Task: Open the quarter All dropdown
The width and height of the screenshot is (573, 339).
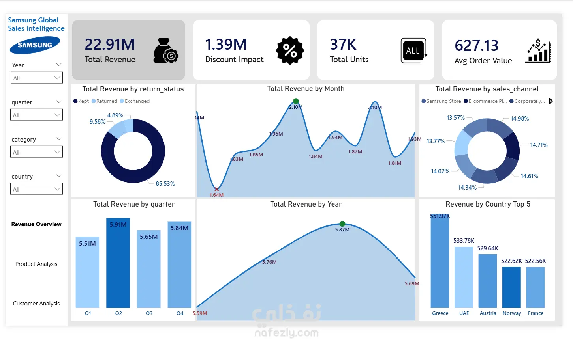Action: point(37,115)
